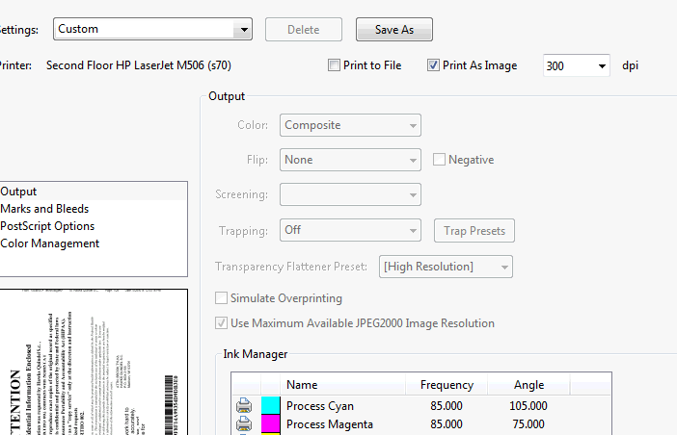The height and width of the screenshot is (435, 677).
Task: Click the printer icon beside Process Magenta
Action: pos(244,424)
